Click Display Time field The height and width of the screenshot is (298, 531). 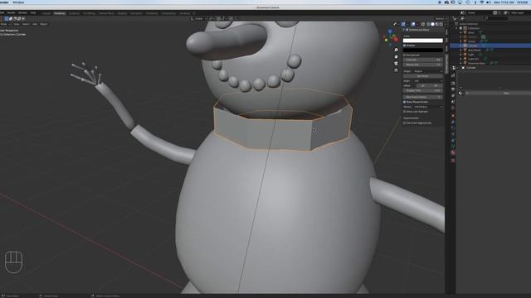tap(422, 90)
